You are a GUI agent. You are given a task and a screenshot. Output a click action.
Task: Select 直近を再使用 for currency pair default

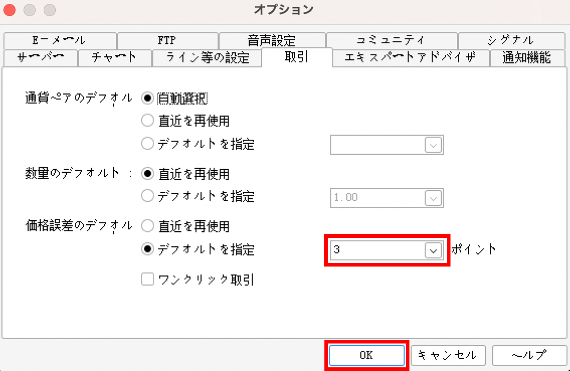(148, 121)
